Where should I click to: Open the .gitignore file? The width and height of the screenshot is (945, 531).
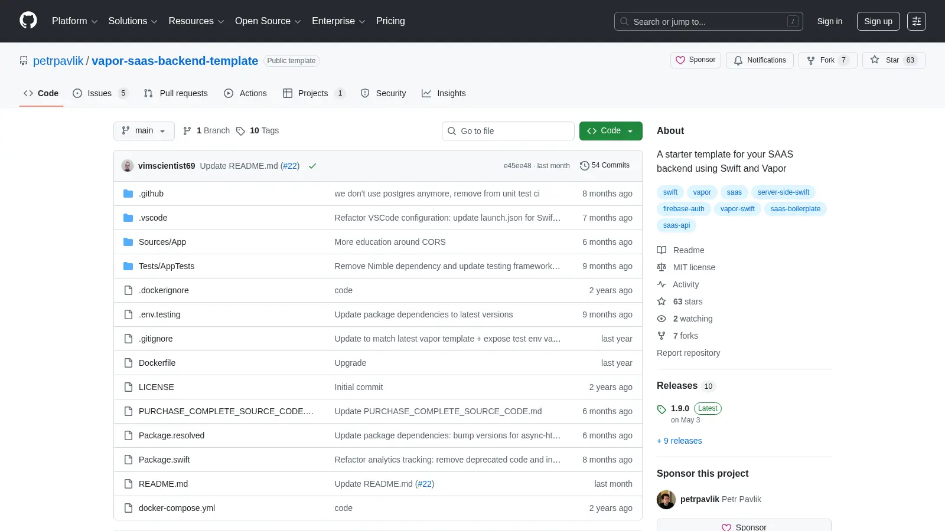click(156, 339)
